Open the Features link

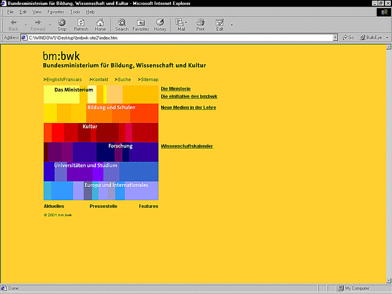click(149, 206)
